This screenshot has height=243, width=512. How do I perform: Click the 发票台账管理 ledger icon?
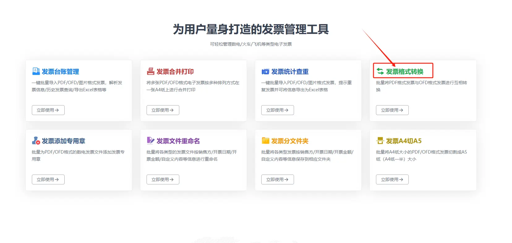pyautogui.click(x=36, y=72)
